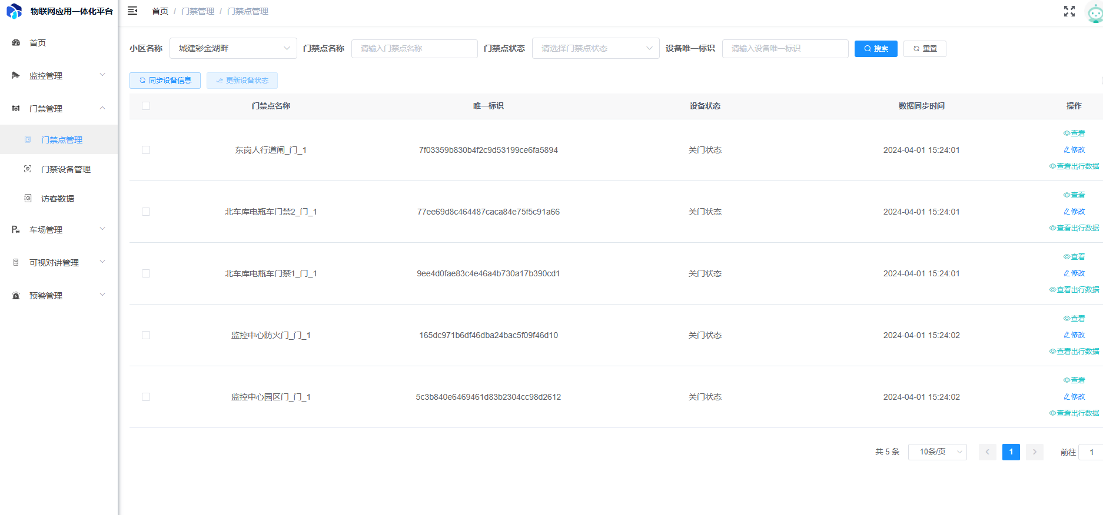Select all rows with header checkbox
The image size is (1103, 515).
click(x=146, y=106)
